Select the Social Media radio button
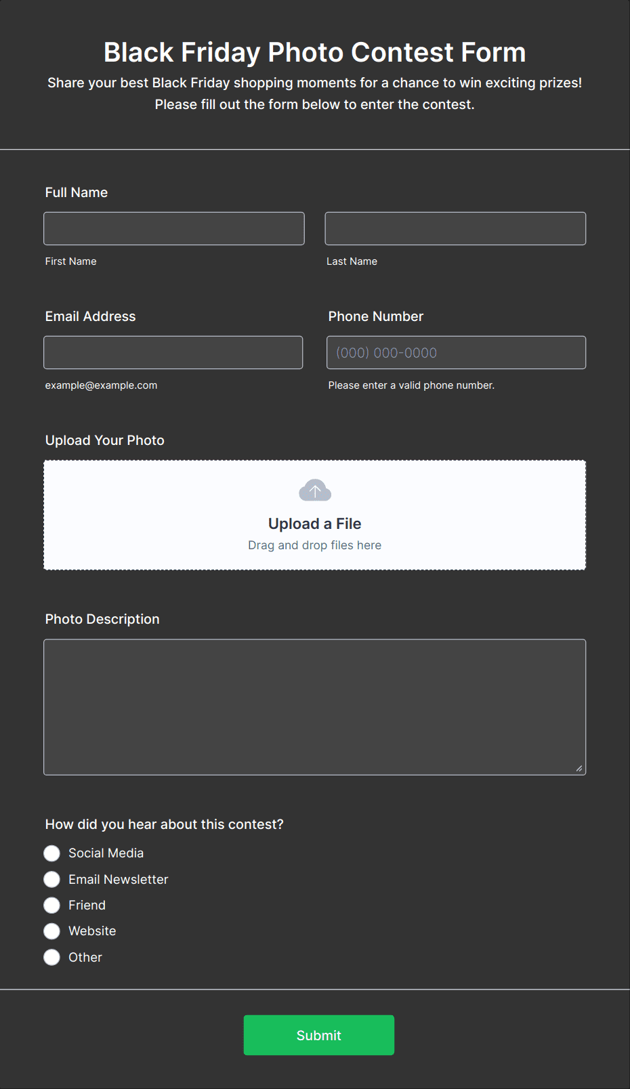630x1089 pixels. (52, 853)
